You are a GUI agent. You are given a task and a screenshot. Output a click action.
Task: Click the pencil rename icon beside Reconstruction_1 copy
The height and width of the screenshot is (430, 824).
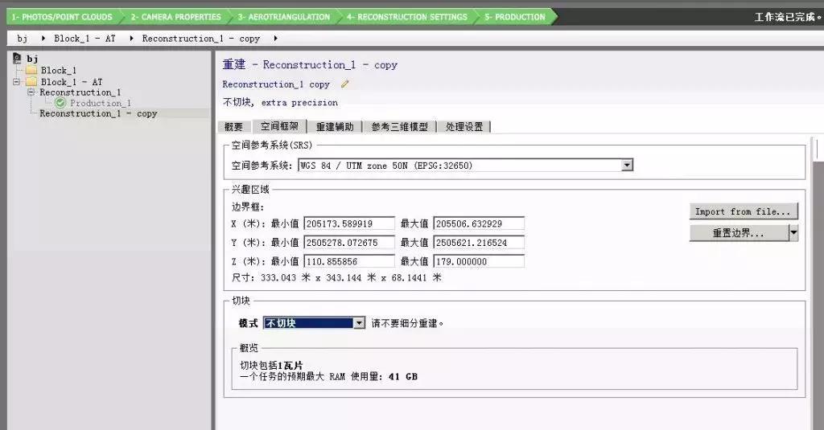344,84
